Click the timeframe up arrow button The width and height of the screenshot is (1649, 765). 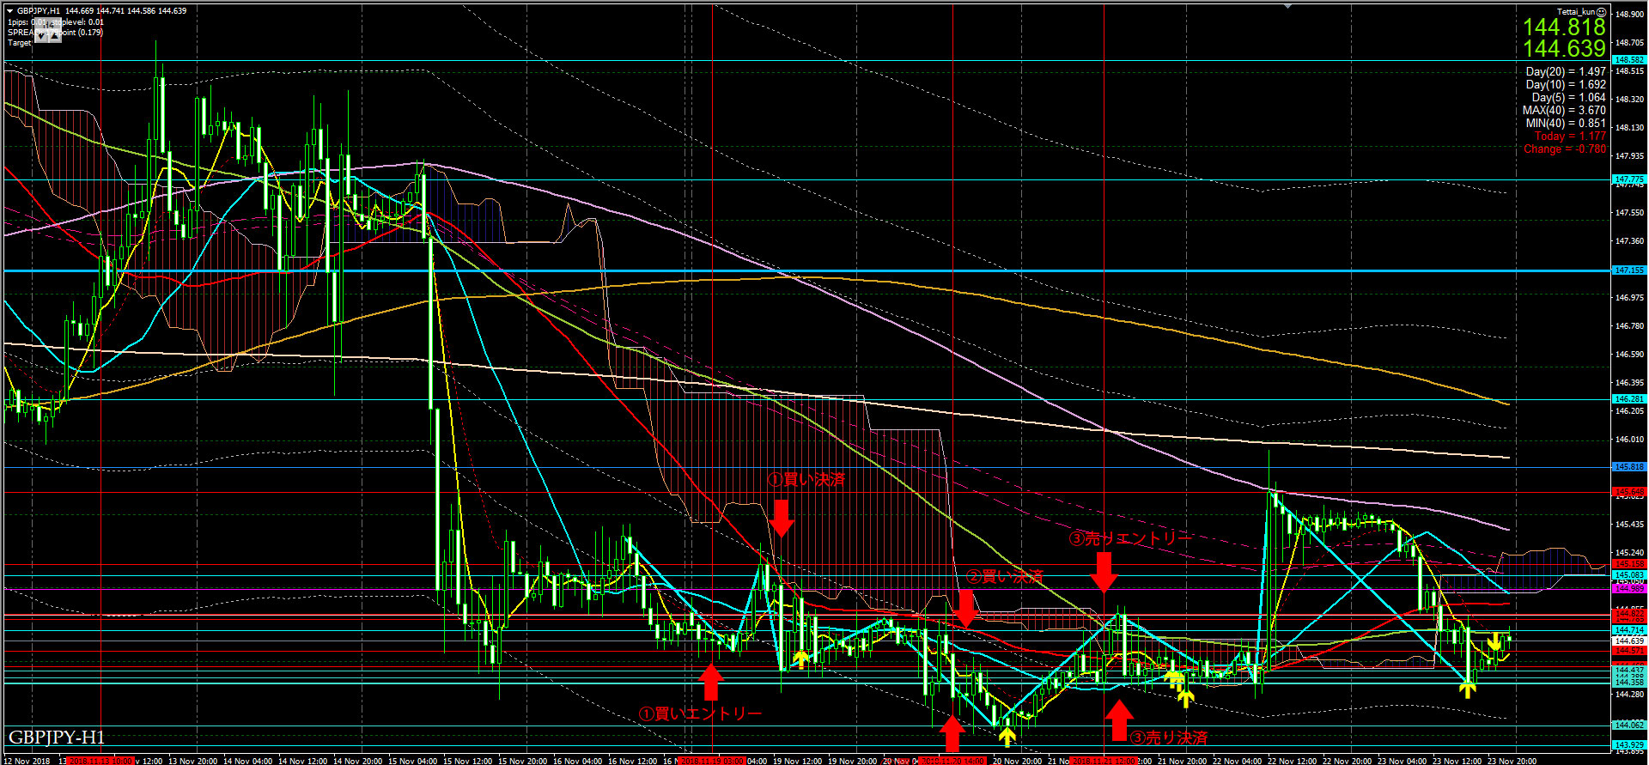54,35
